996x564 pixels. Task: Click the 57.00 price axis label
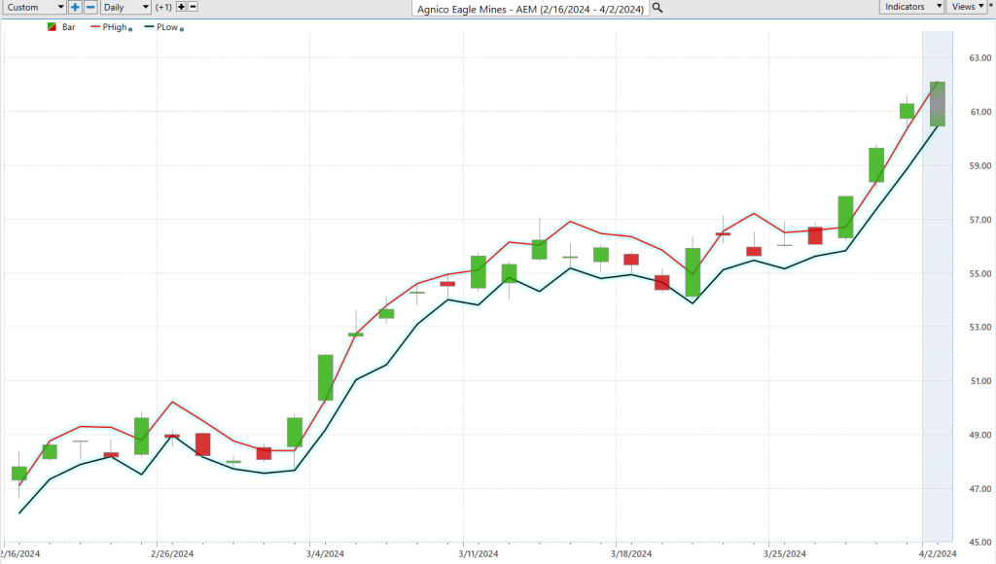tap(980, 220)
